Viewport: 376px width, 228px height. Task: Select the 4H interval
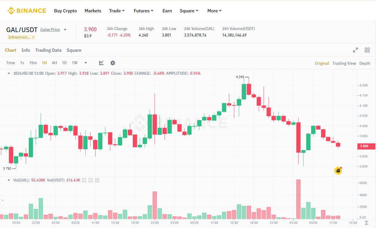[54, 63]
